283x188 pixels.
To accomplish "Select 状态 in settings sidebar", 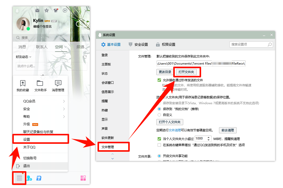I will click(x=105, y=74).
